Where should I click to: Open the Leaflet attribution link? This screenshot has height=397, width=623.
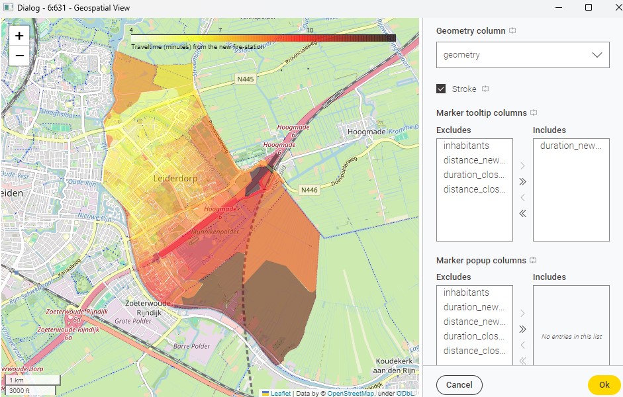pyautogui.click(x=280, y=394)
